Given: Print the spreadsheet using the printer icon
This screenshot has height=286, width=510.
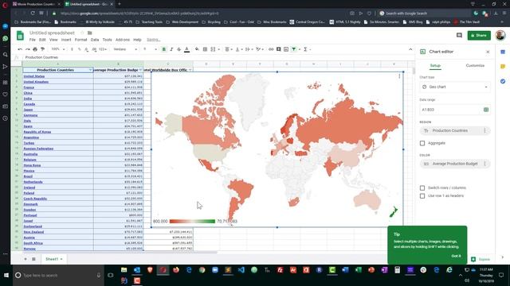Looking at the screenshot, I should point(35,49).
